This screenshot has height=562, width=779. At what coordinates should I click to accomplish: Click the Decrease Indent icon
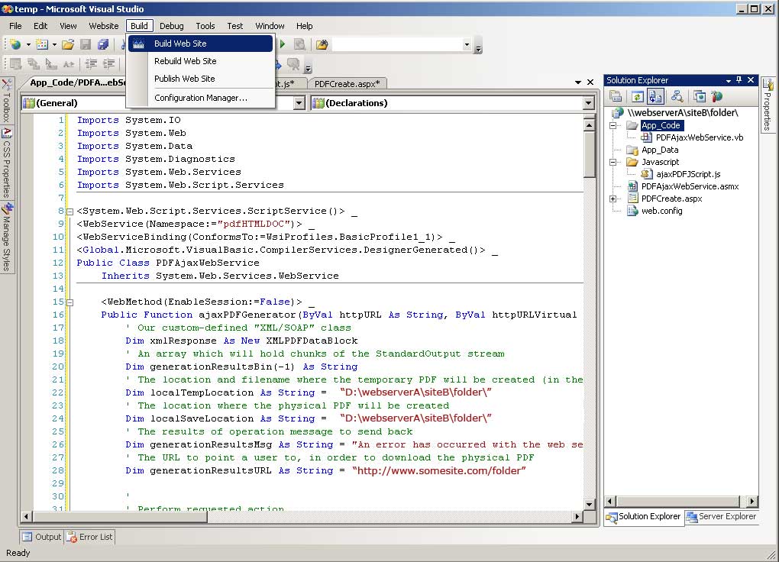[91, 63]
